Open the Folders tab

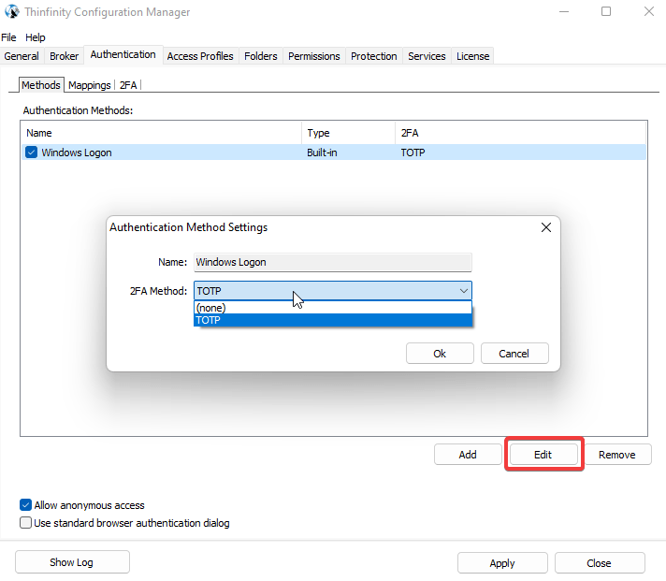coord(260,56)
